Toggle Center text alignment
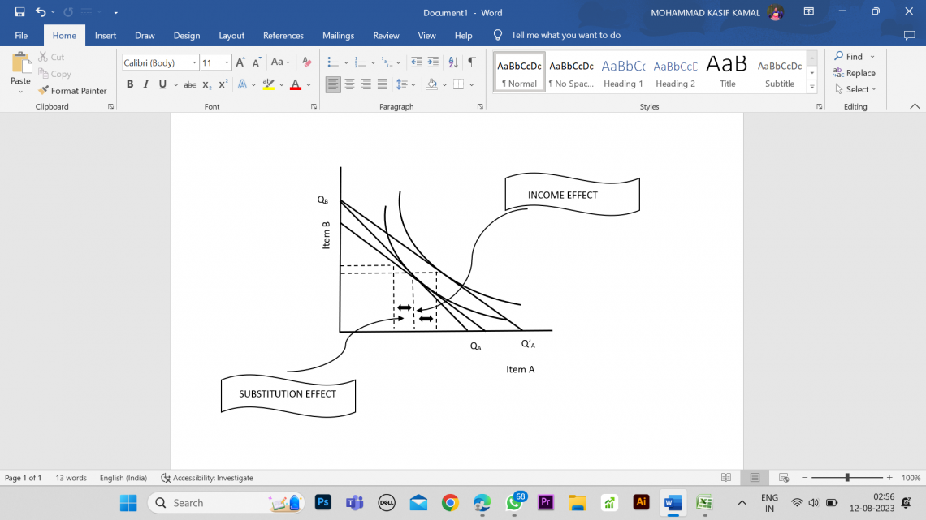The height and width of the screenshot is (520, 926). coord(349,84)
